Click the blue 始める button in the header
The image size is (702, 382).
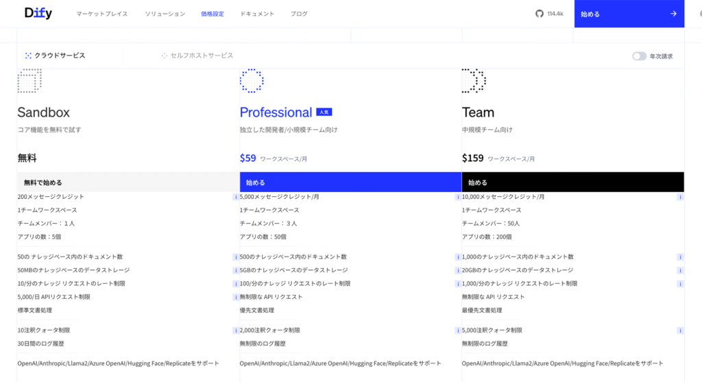(629, 14)
